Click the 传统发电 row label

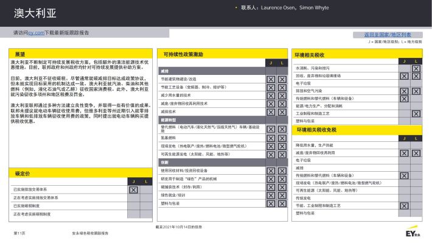(x=303, y=198)
